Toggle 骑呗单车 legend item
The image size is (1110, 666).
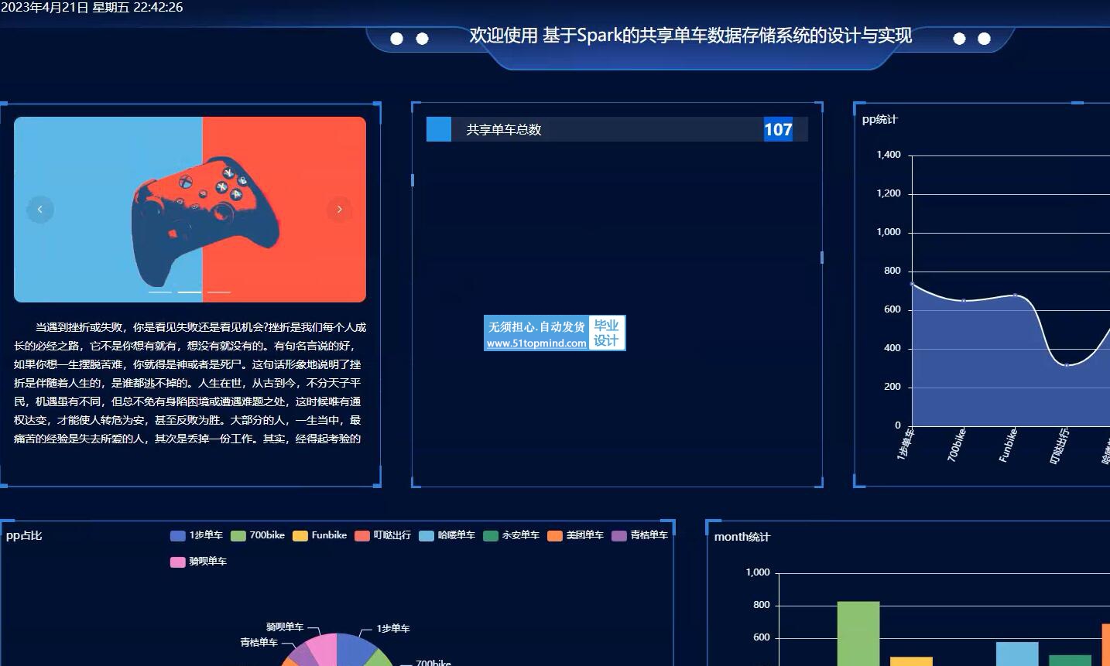198,562
